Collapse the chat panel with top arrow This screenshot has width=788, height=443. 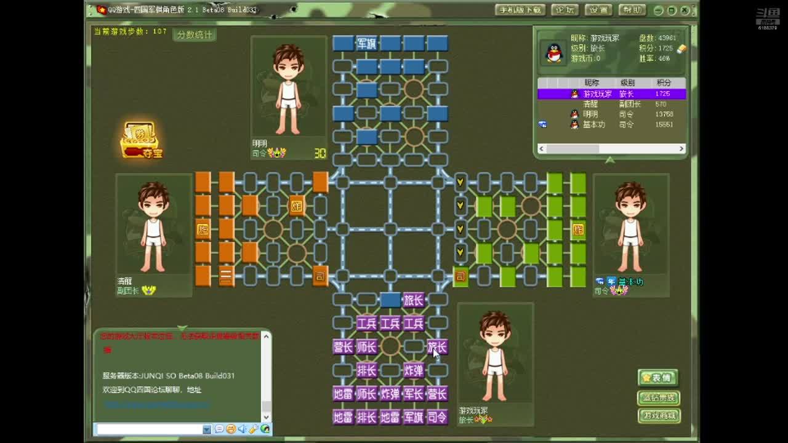[x=182, y=328]
